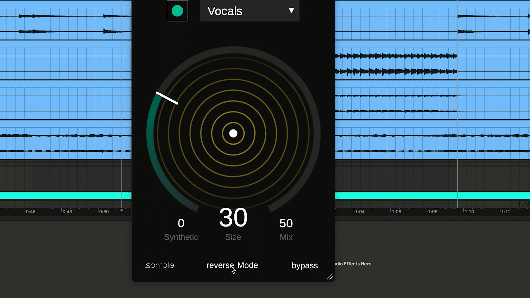Click the white dot at the reverb center
This screenshot has width=530, height=298.
tap(233, 134)
